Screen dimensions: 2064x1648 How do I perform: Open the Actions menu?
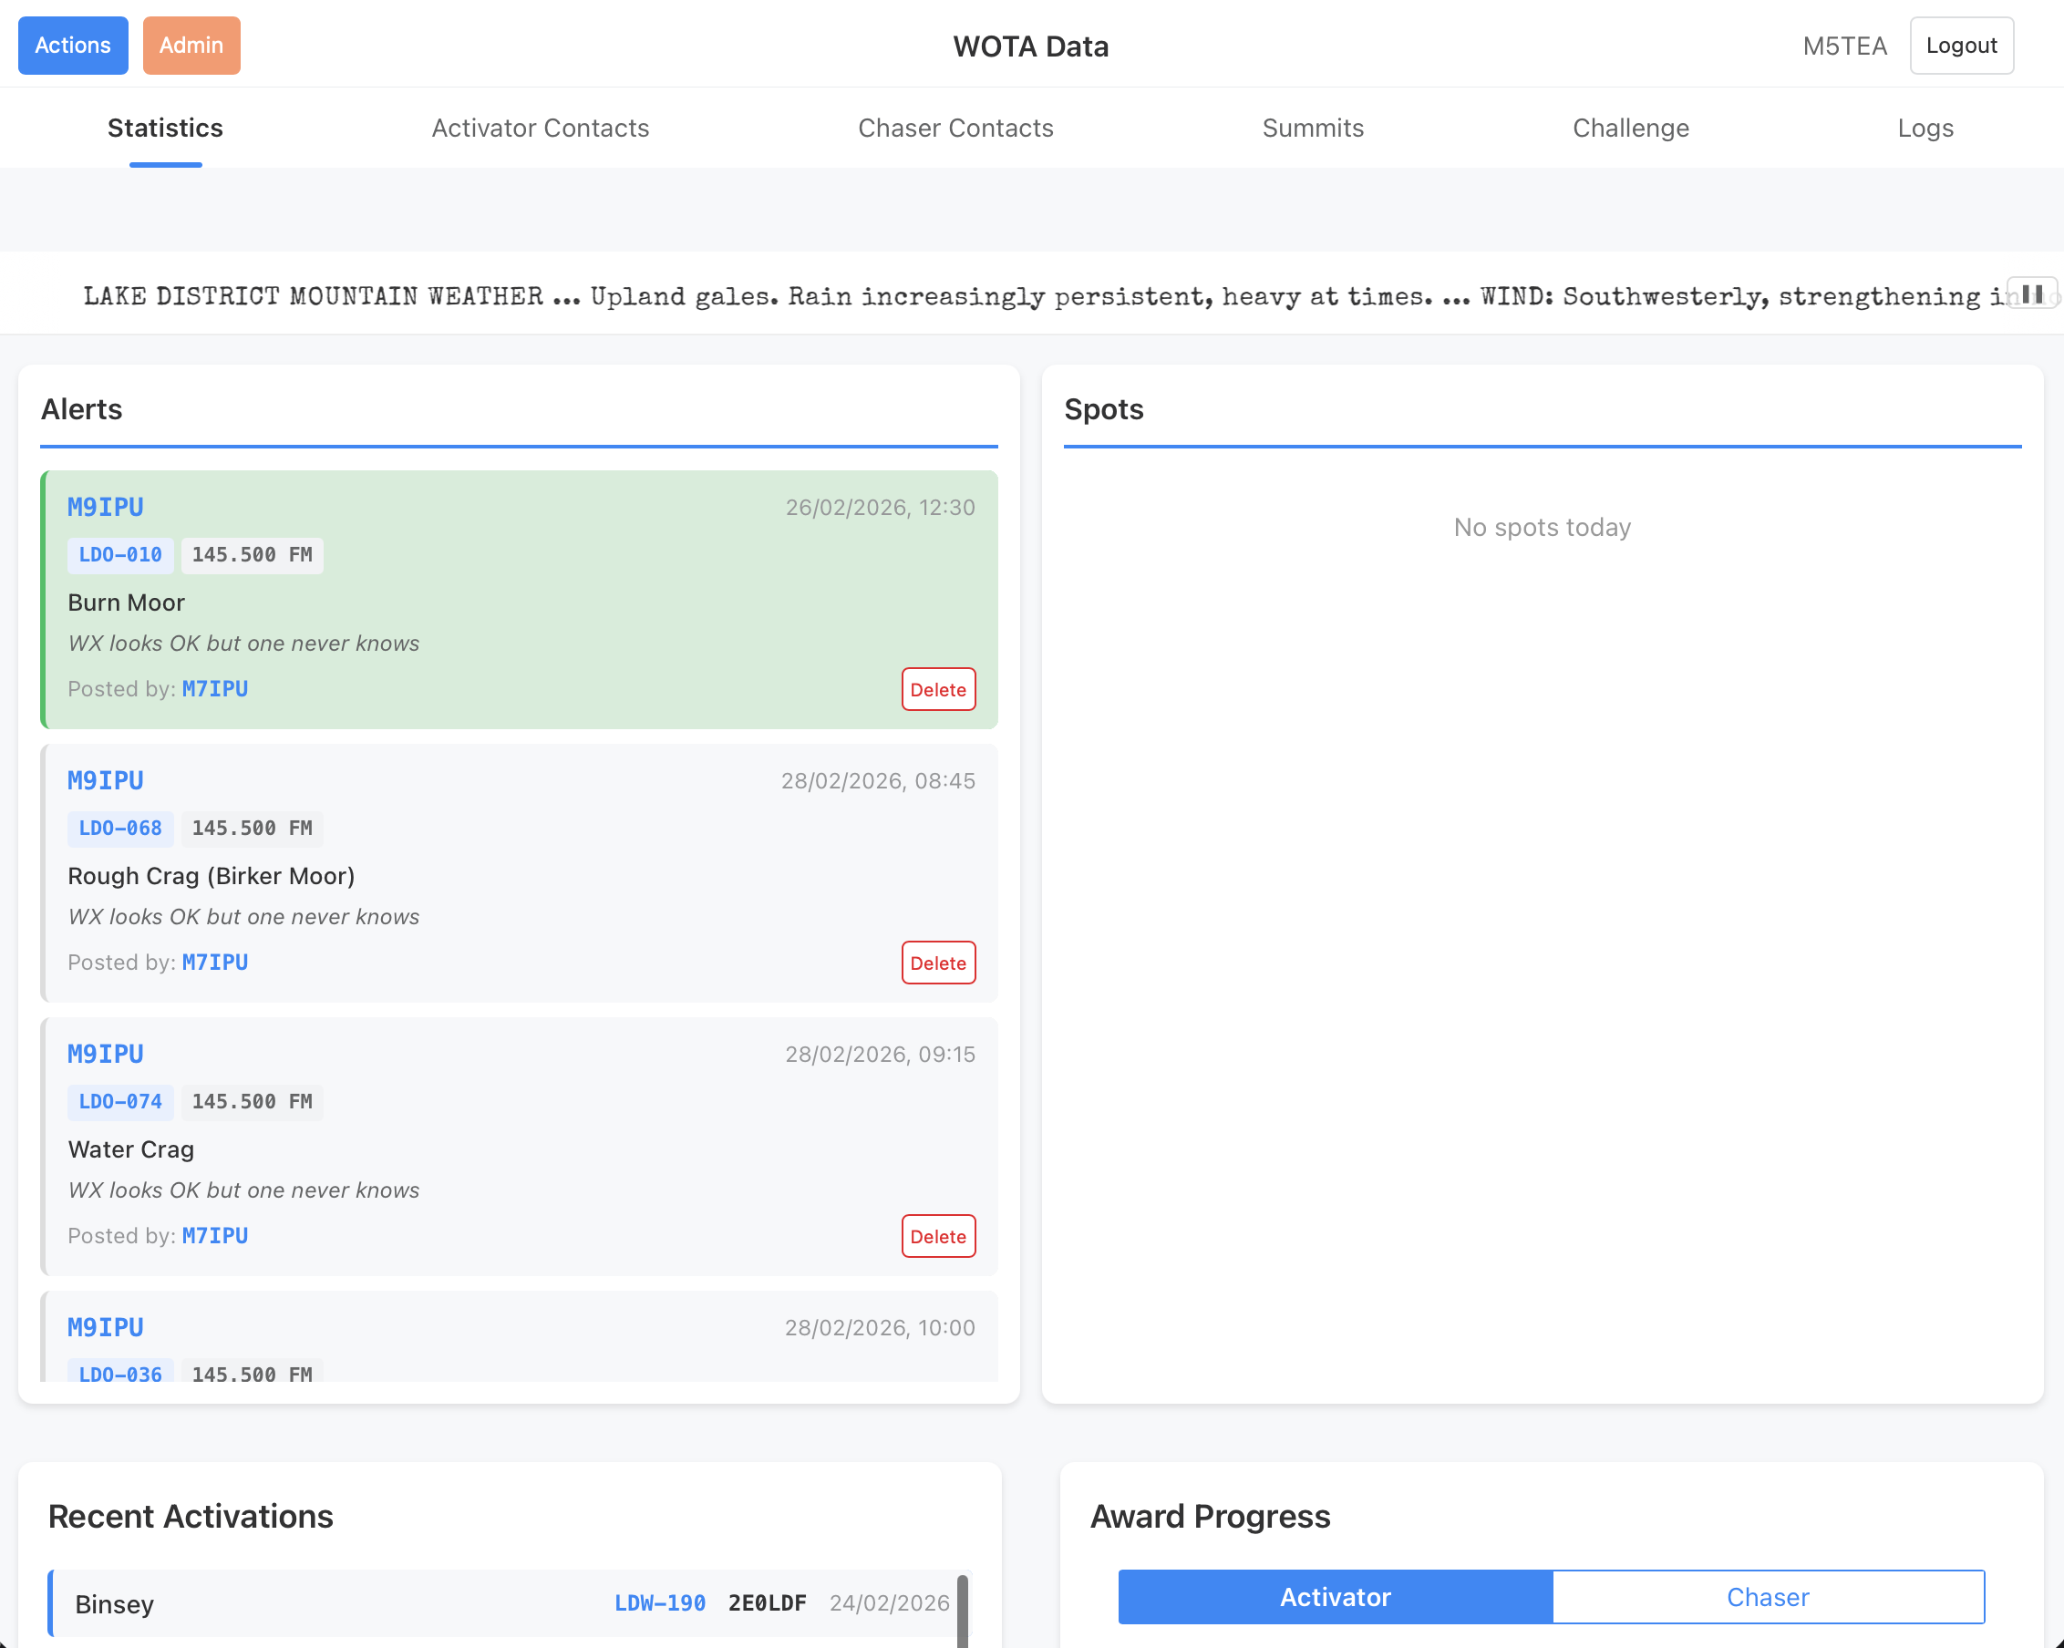(73, 45)
